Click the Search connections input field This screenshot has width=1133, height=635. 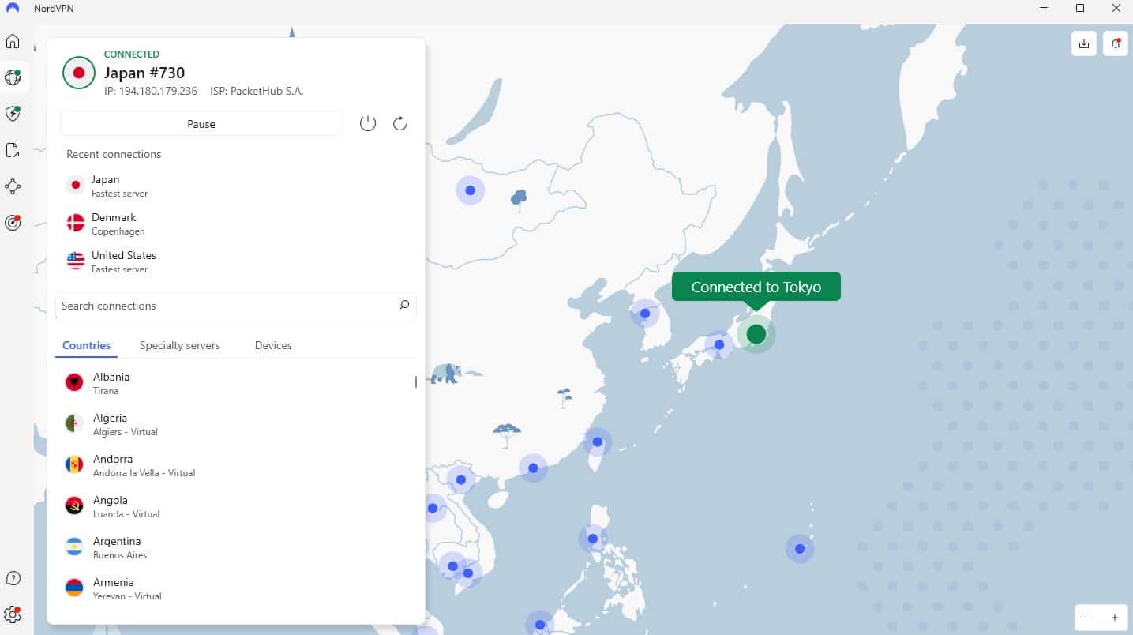click(x=197, y=305)
